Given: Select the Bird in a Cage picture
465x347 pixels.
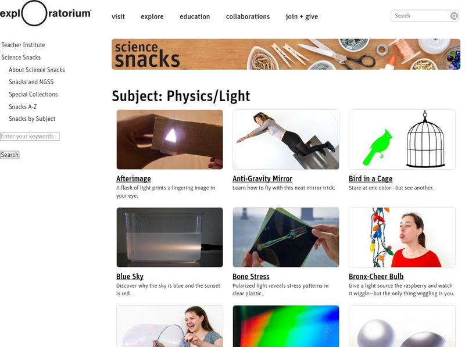Looking at the screenshot, I should click(x=402, y=139).
